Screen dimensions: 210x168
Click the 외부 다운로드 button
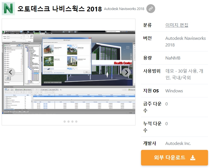click(x=174, y=158)
